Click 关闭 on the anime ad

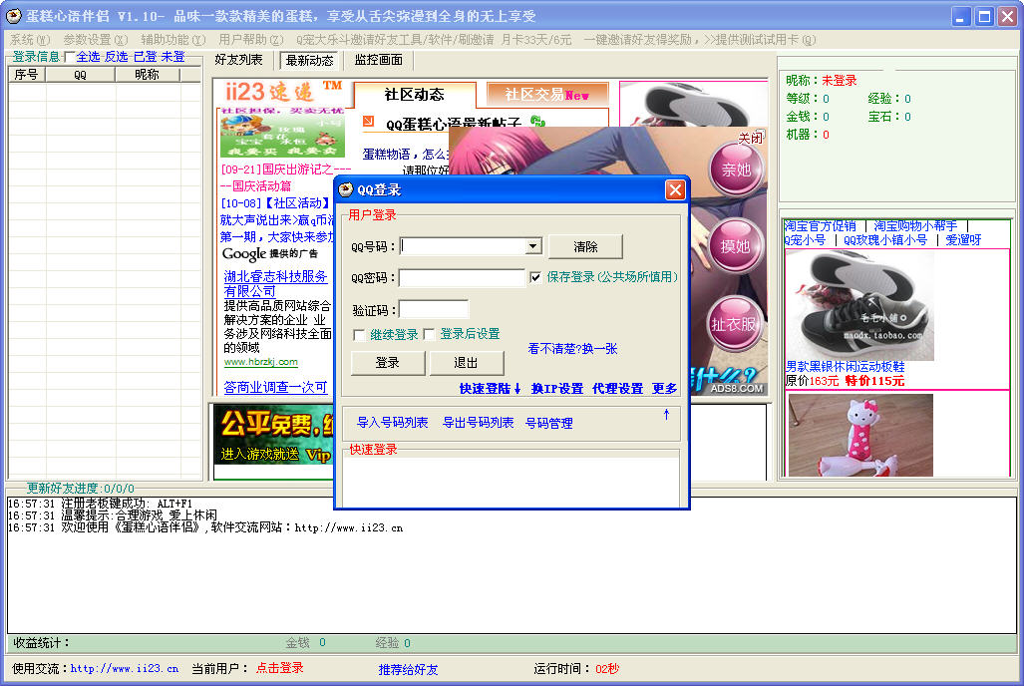tap(751, 138)
